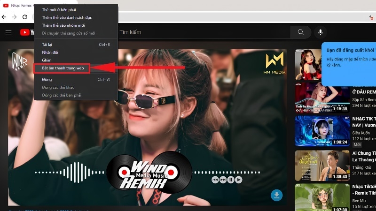Click '294 N lượt xem' text
Image resolution: width=376 pixels, height=211 pixels.
364,105
